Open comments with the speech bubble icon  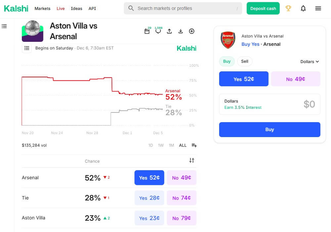click(x=158, y=31)
